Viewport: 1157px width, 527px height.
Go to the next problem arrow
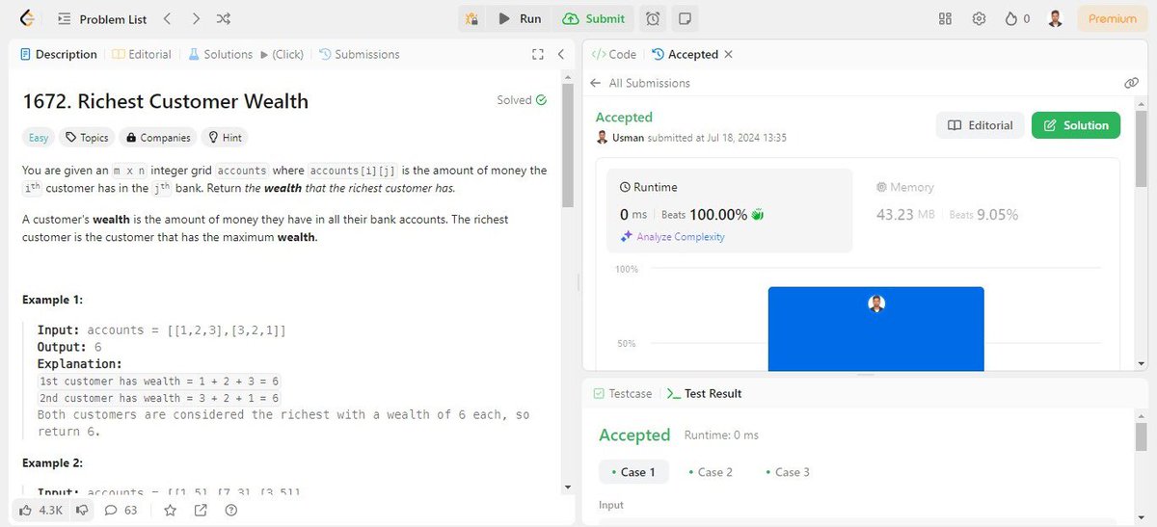tap(196, 18)
